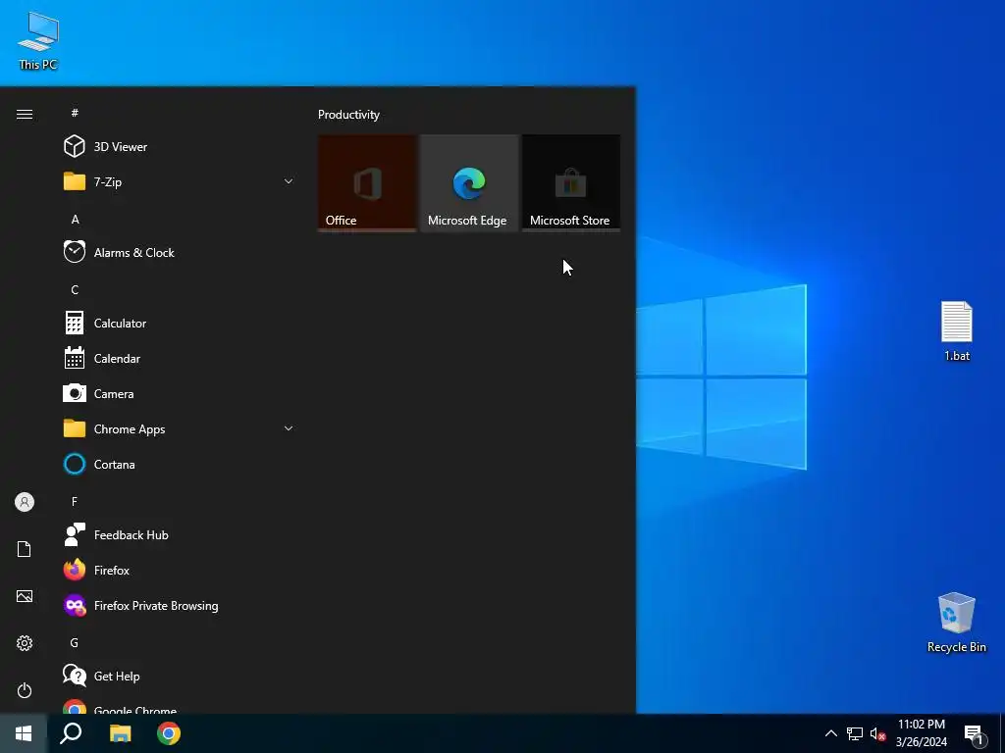This screenshot has width=1005, height=753.
Task: Open the Calculator app
Action: click(181, 324)
